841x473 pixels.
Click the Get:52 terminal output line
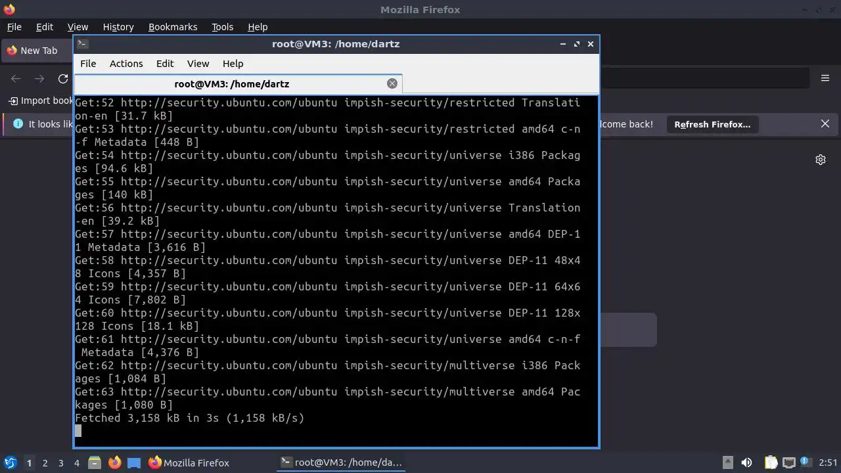(328, 109)
